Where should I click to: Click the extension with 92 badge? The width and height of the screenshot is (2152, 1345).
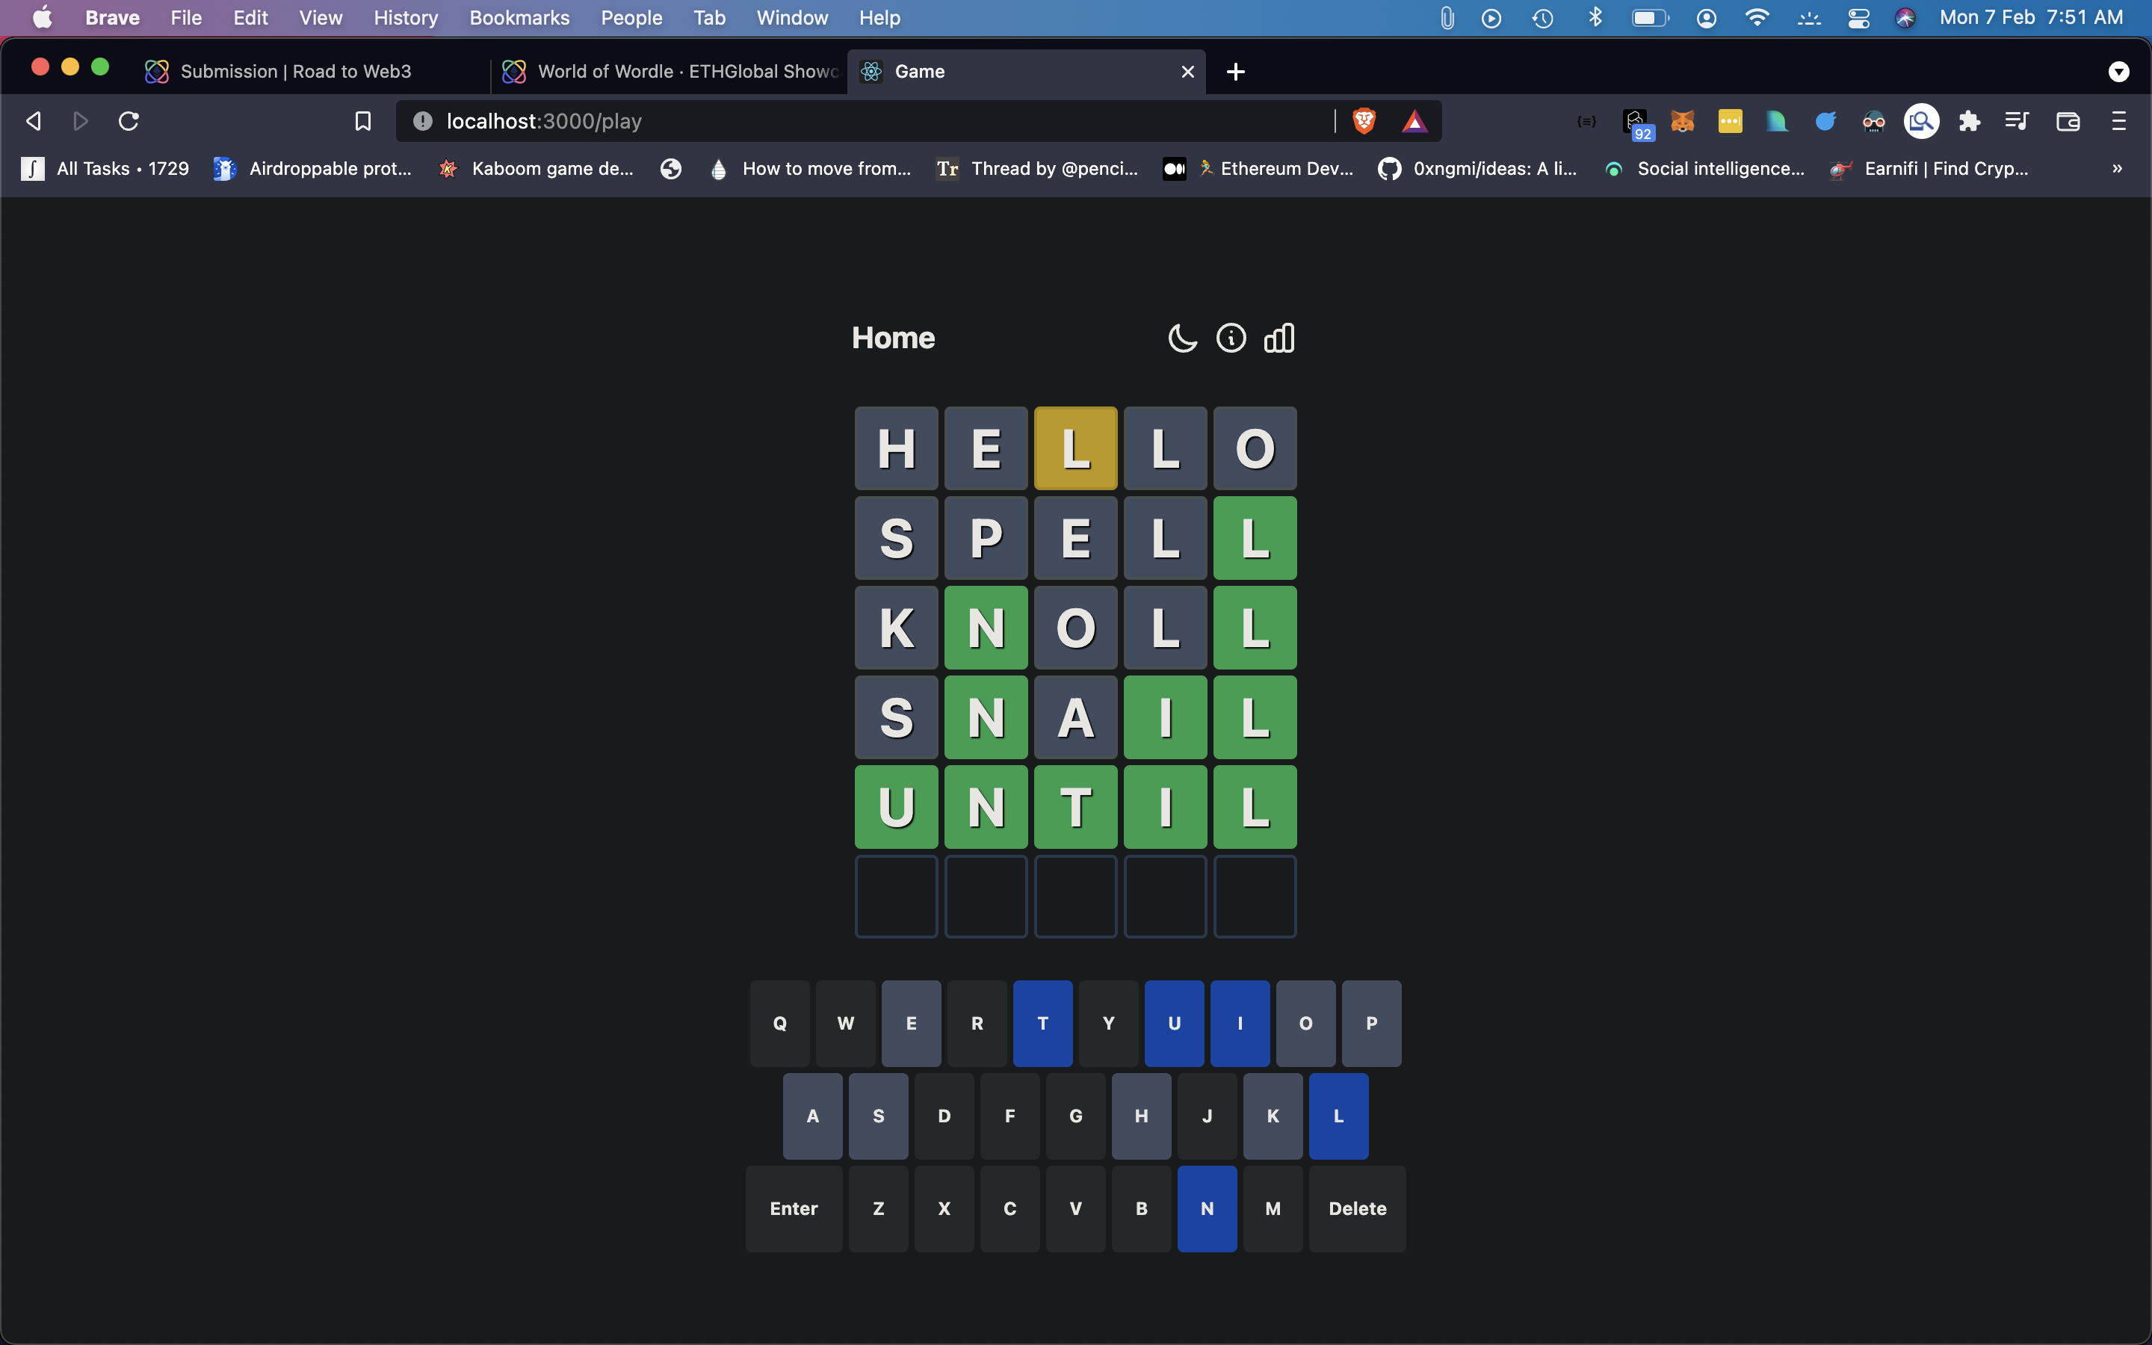tap(1636, 123)
